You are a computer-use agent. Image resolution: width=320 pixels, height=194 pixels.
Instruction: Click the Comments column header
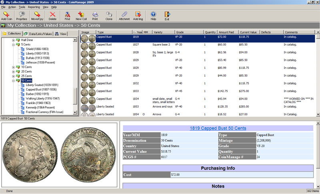coord(299,32)
